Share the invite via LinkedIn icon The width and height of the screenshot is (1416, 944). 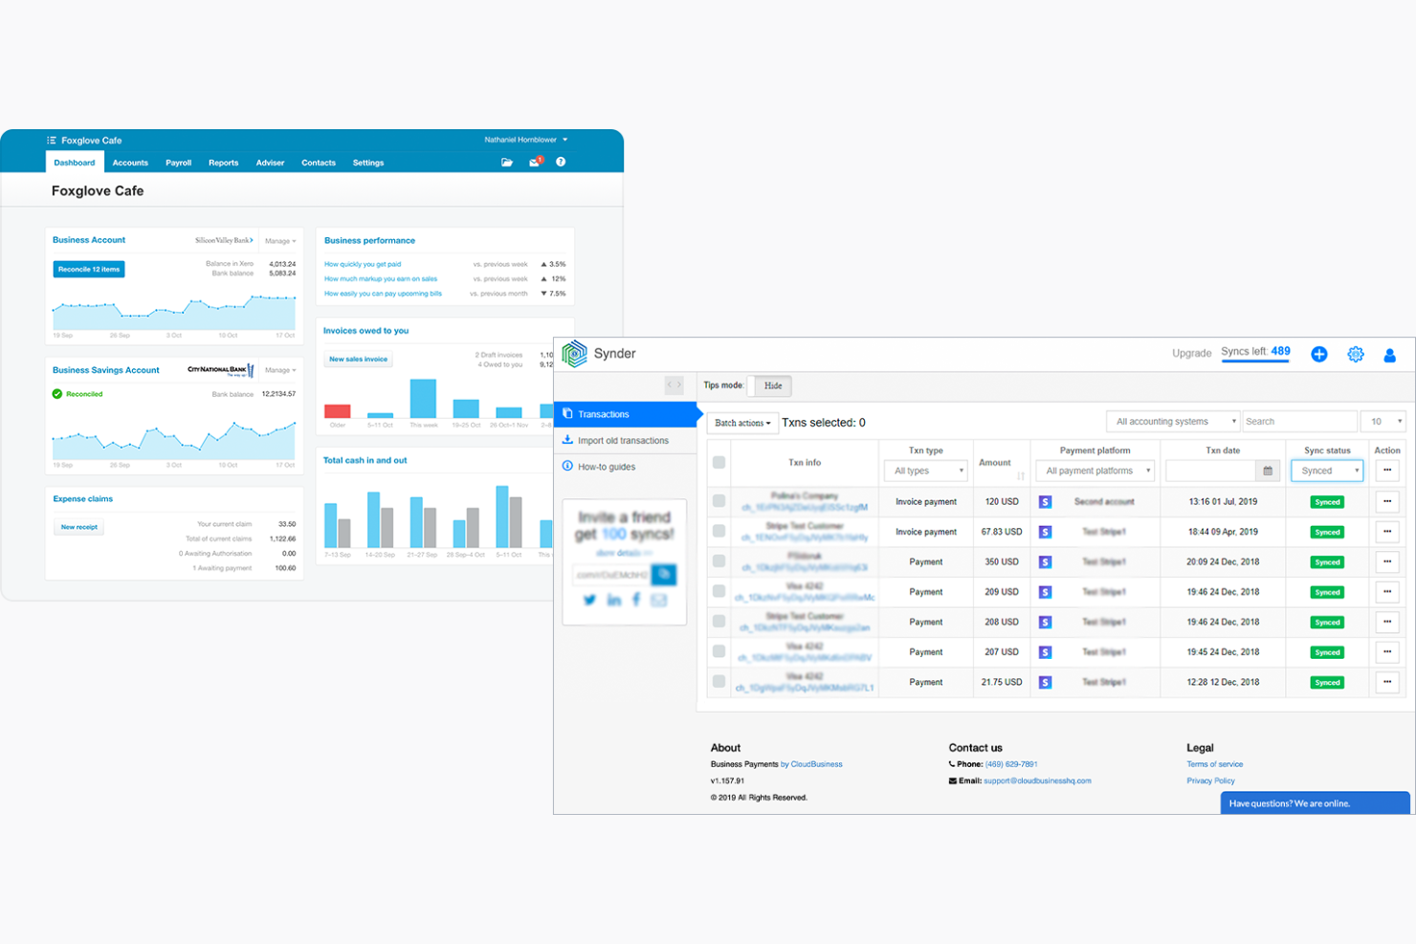[x=613, y=601]
